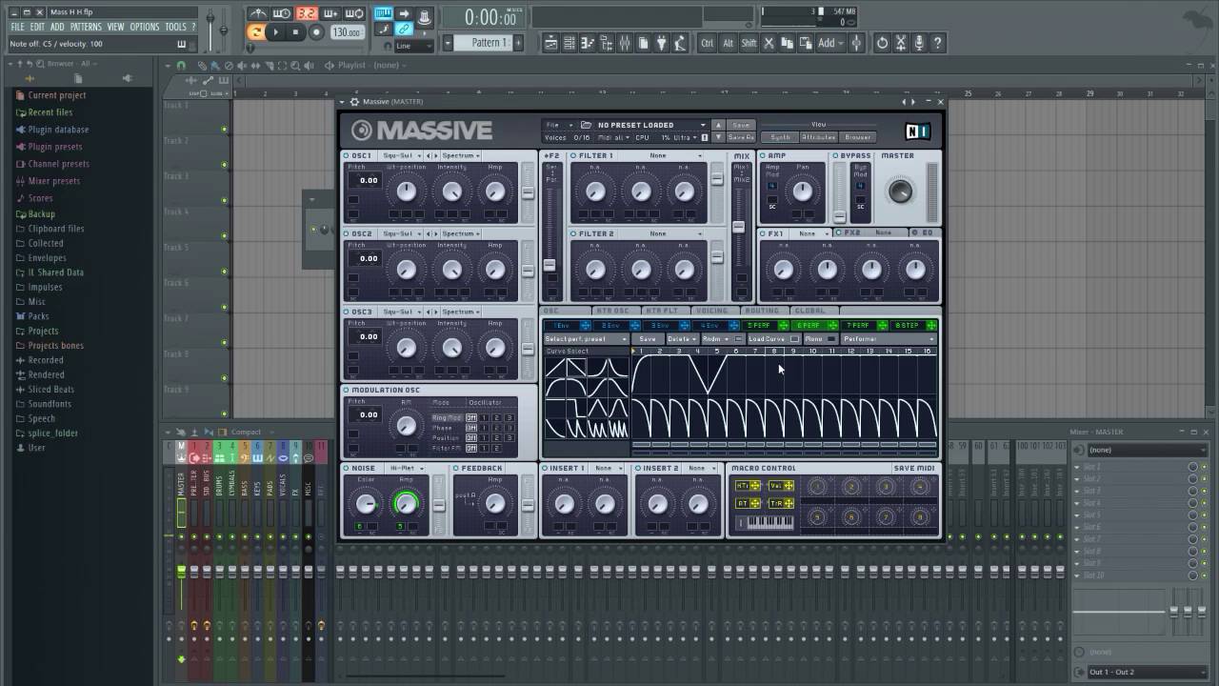This screenshot has width=1219, height=686.
Task: Open the Sliced Beats folder
Action: (50, 390)
